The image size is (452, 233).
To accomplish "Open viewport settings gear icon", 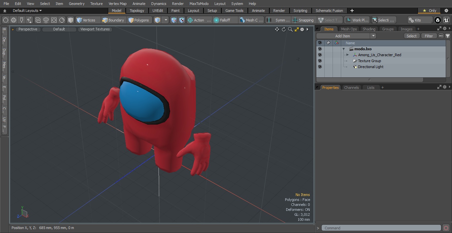I will tap(302, 29).
